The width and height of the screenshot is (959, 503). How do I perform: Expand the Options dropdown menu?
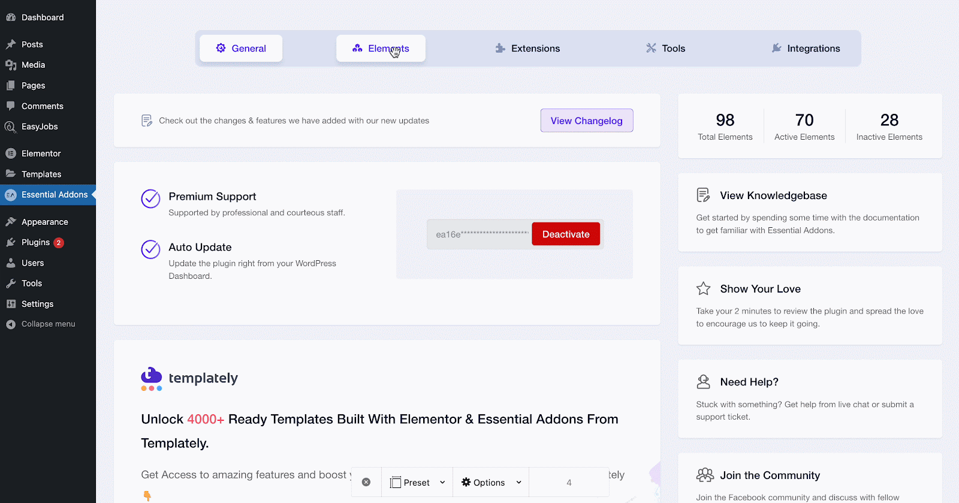coord(491,482)
